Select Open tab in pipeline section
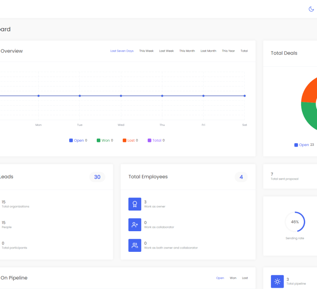 220,278
